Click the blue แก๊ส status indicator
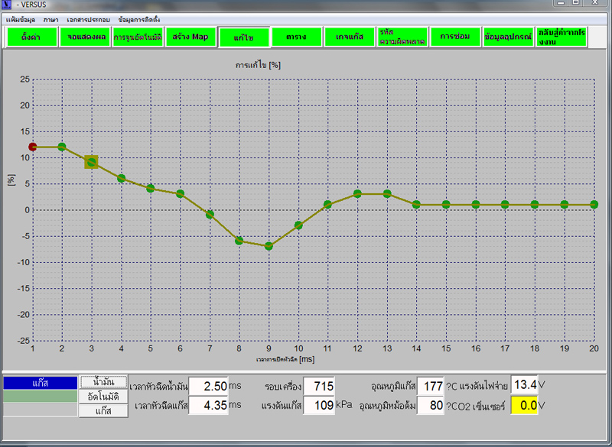The width and height of the screenshot is (612, 447). (41, 383)
